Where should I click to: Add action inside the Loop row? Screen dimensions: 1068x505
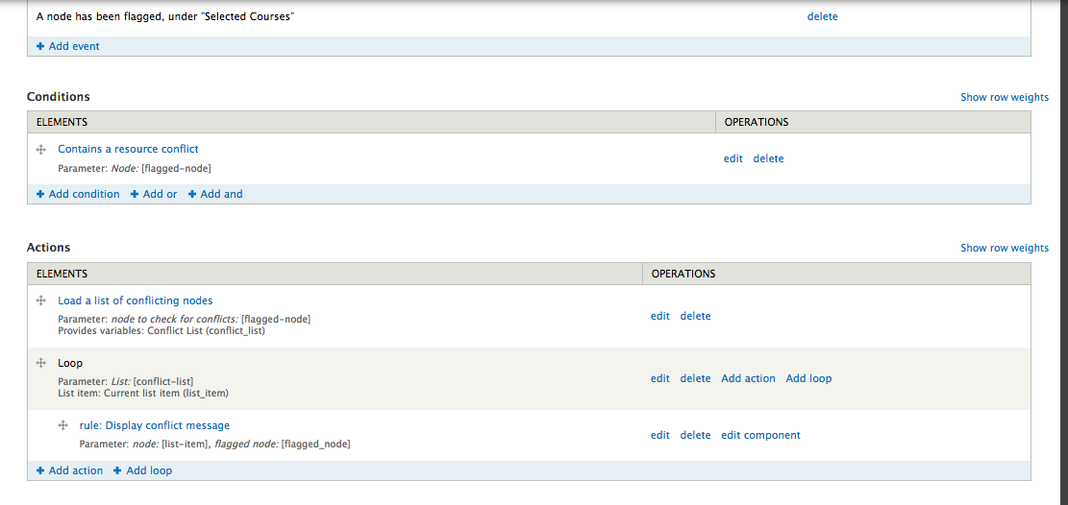748,378
